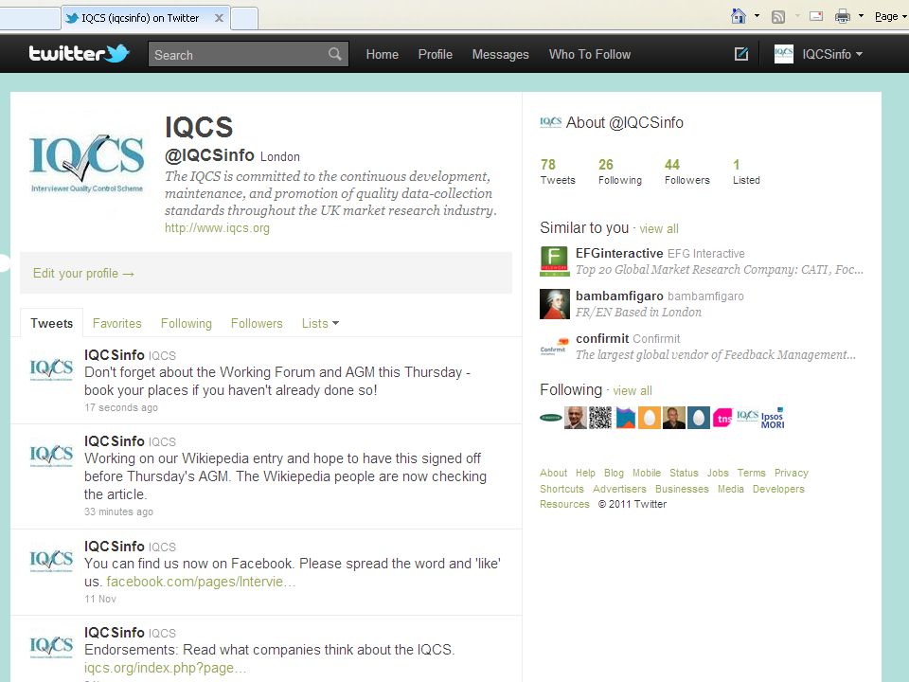Click the Read Mail toolbar icon

pyautogui.click(x=816, y=16)
